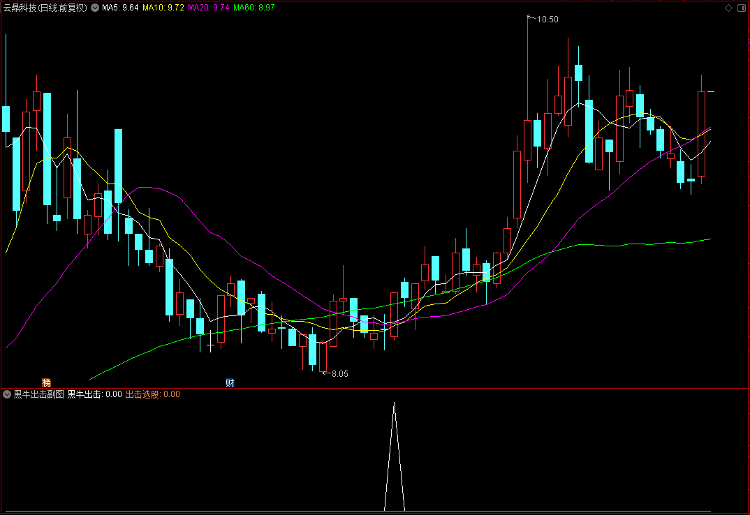Click the MA20: 9.74 label
This screenshot has height=515, width=750.
[209, 8]
